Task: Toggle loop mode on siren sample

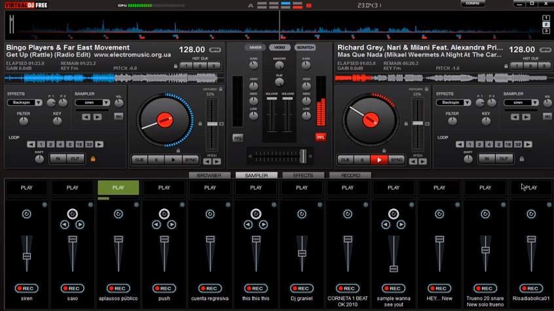Action: tap(26, 214)
